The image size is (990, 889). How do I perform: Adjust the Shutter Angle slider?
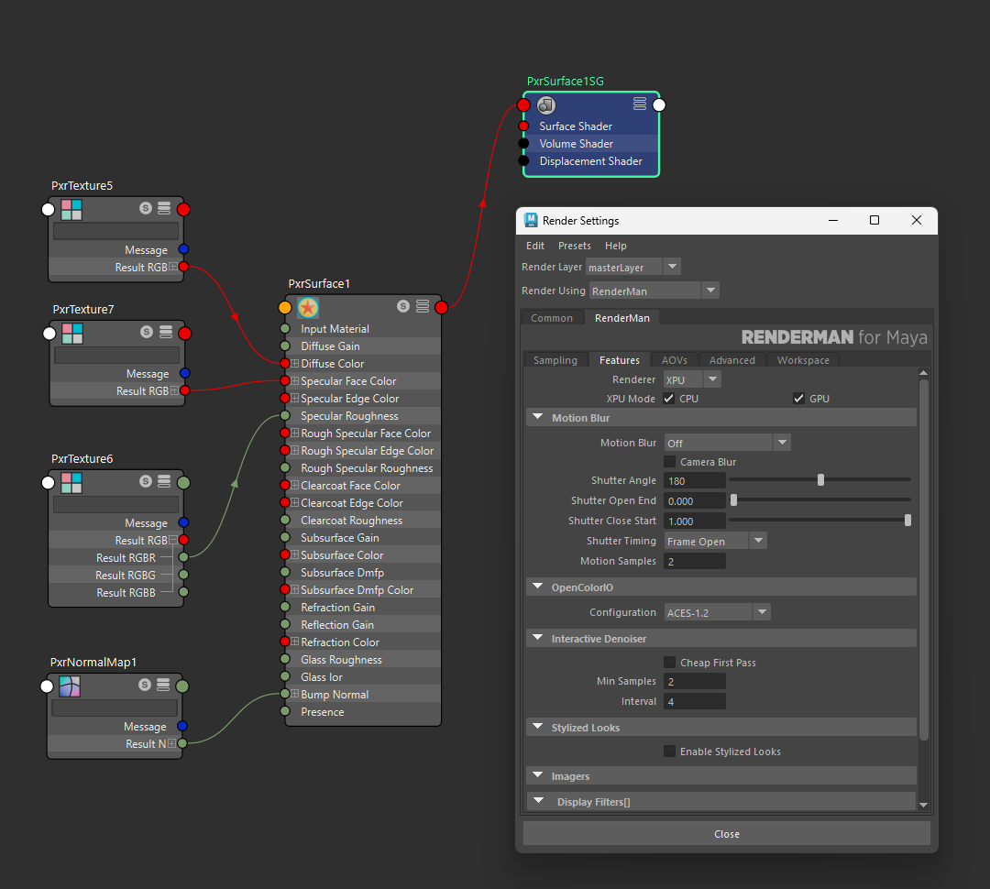point(820,480)
